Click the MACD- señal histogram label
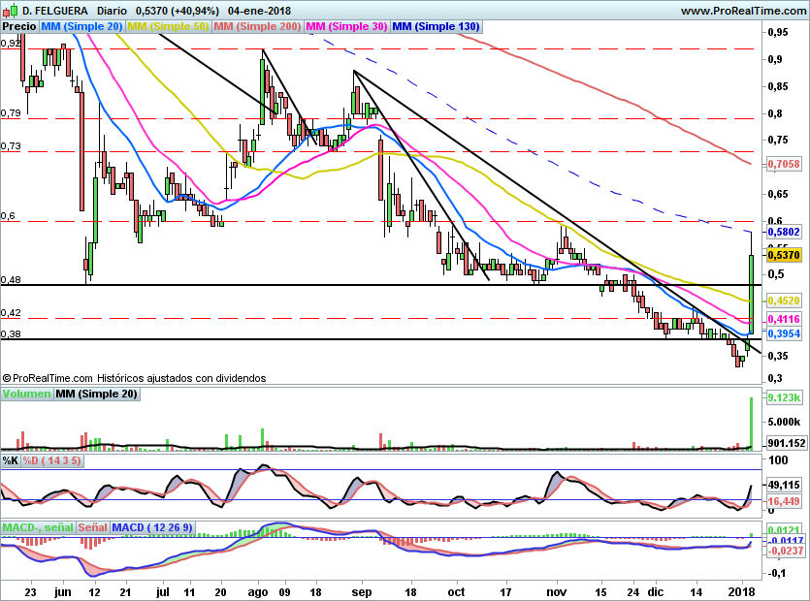The height and width of the screenshot is (601, 810). pos(37,527)
